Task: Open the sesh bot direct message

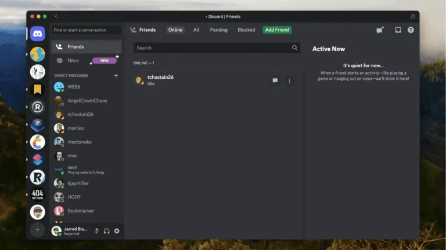Action: [87, 170]
